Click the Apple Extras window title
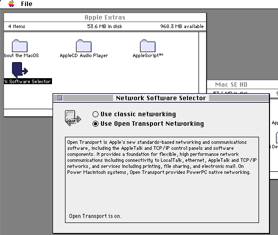Image resolution: width=278 pixels, height=235 pixels. click(105, 18)
